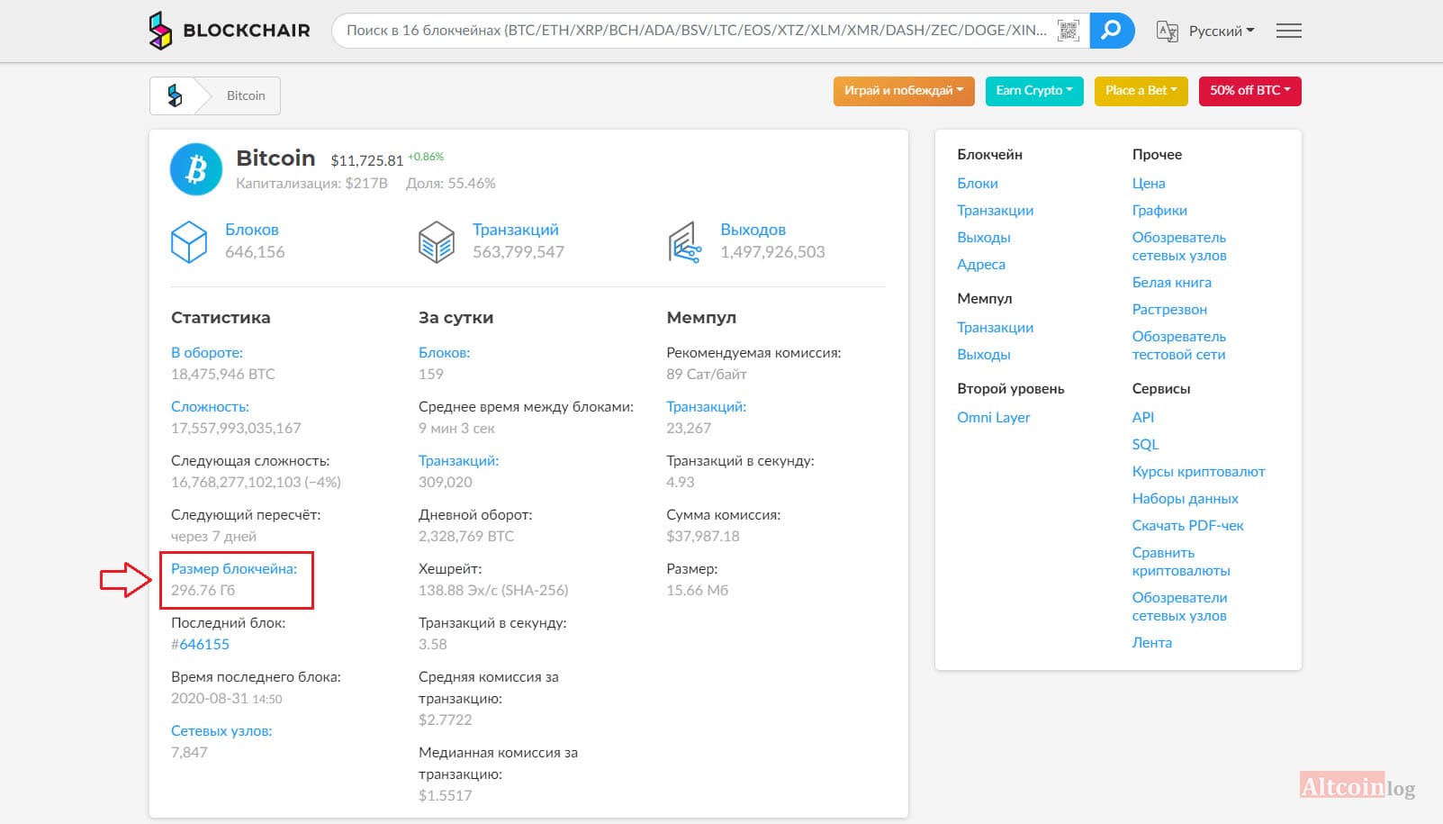Click the blue search magnifier button
This screenshot has width=1443, height=824.
(x=1112, y=31)
